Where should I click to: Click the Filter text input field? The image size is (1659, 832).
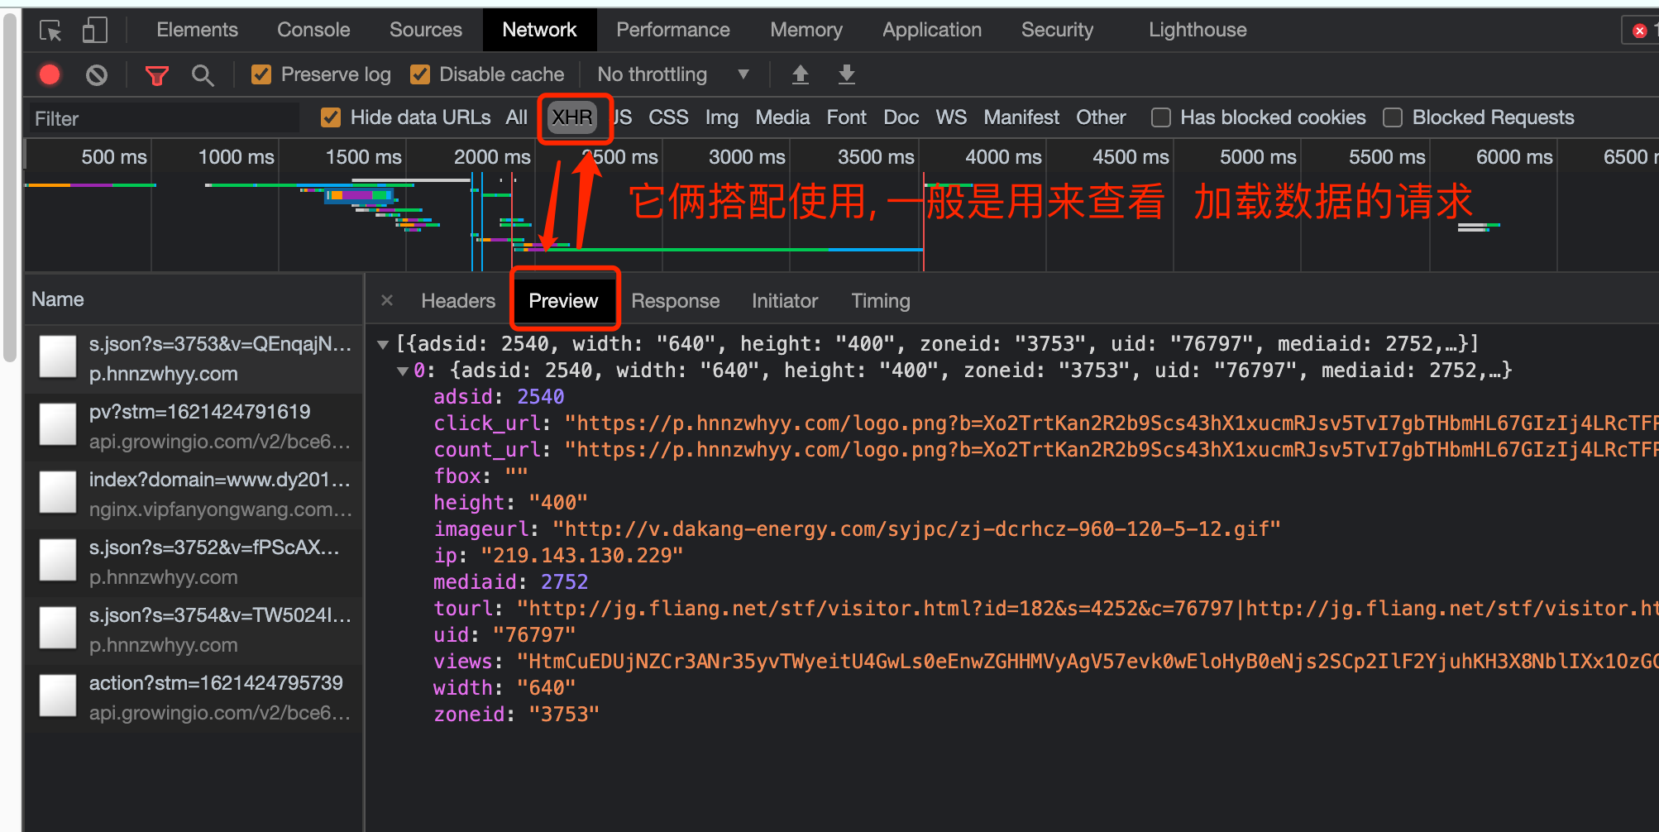(x=165, y=118)
